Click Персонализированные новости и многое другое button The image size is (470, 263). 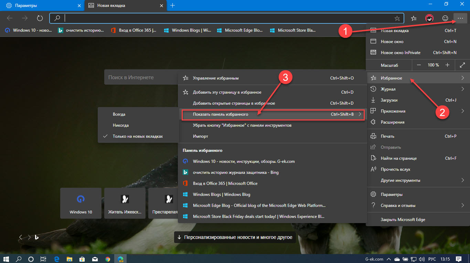point(235,237)
